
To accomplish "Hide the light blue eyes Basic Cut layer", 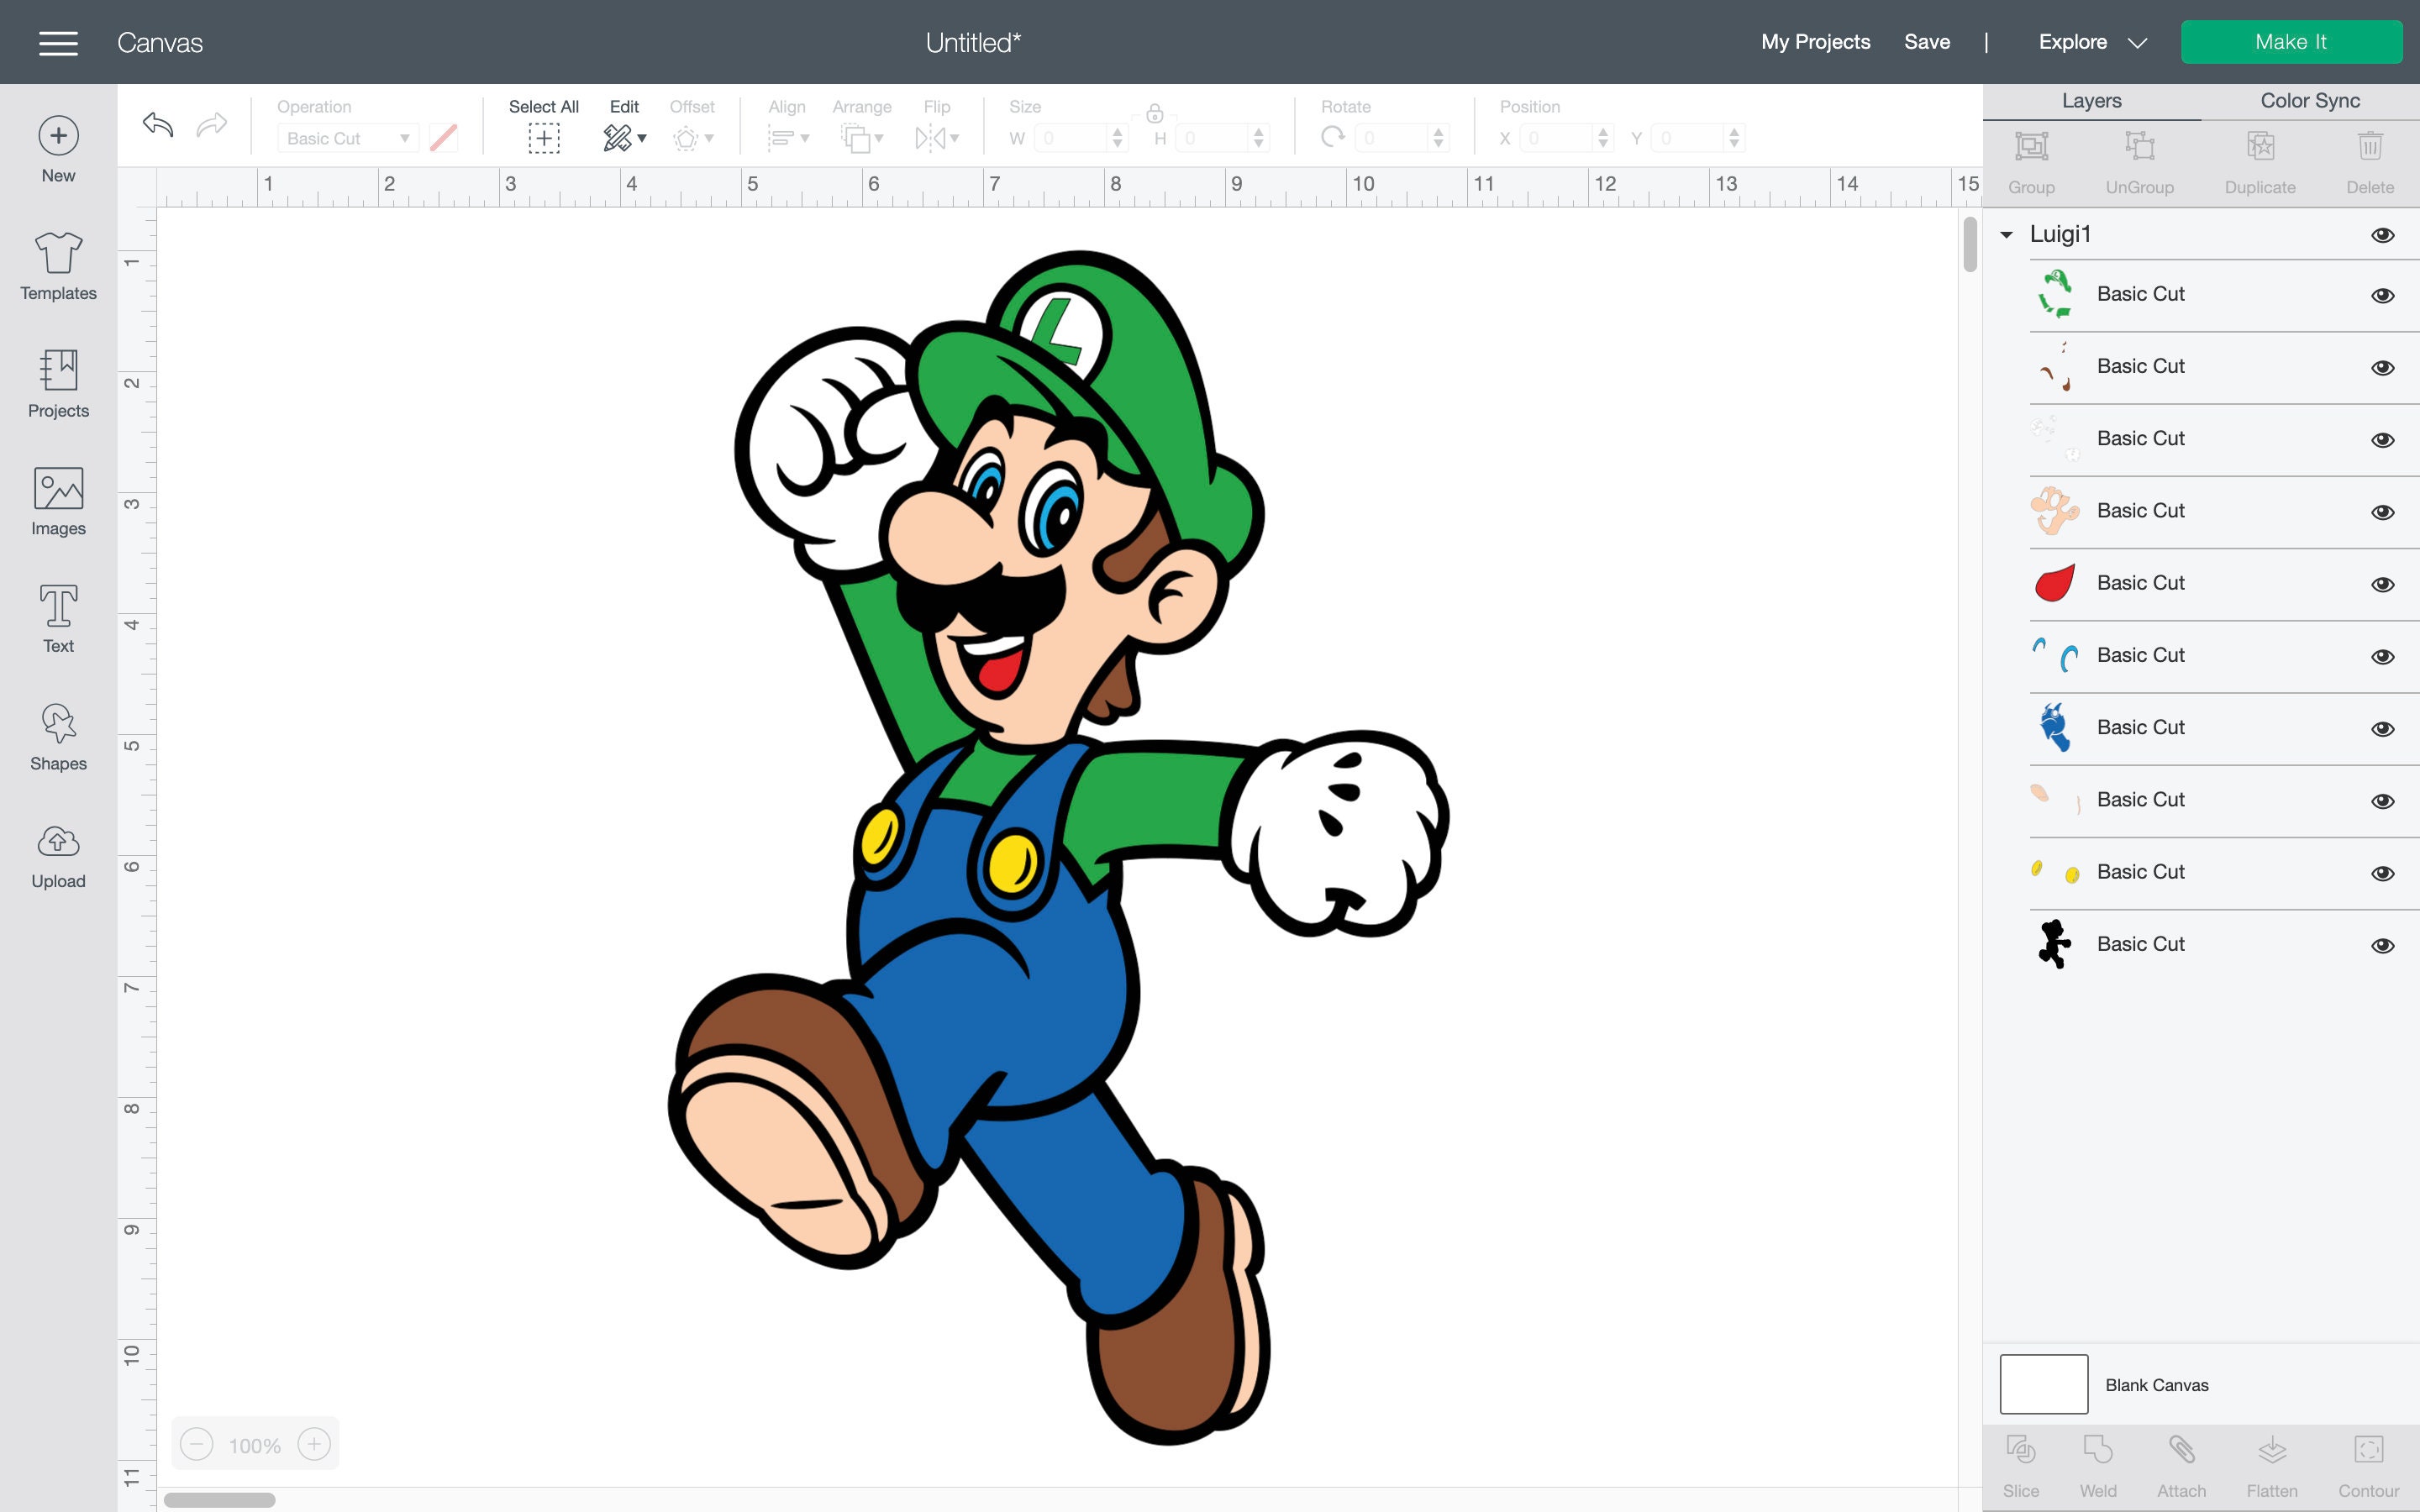I will [2383, 656].
